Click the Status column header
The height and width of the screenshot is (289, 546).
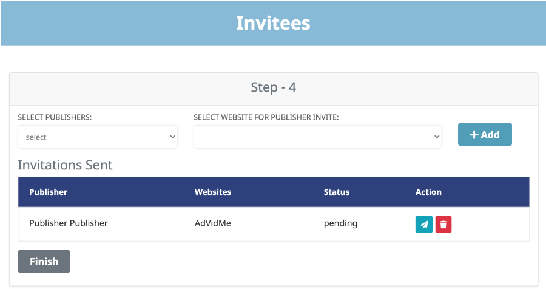point(337,192)
